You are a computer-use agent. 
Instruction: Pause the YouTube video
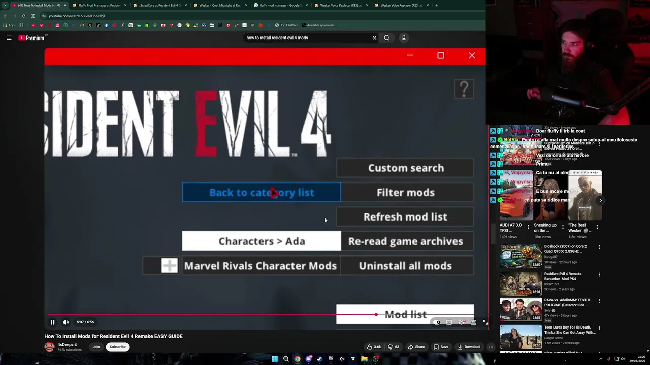click(x=52, y=322)
